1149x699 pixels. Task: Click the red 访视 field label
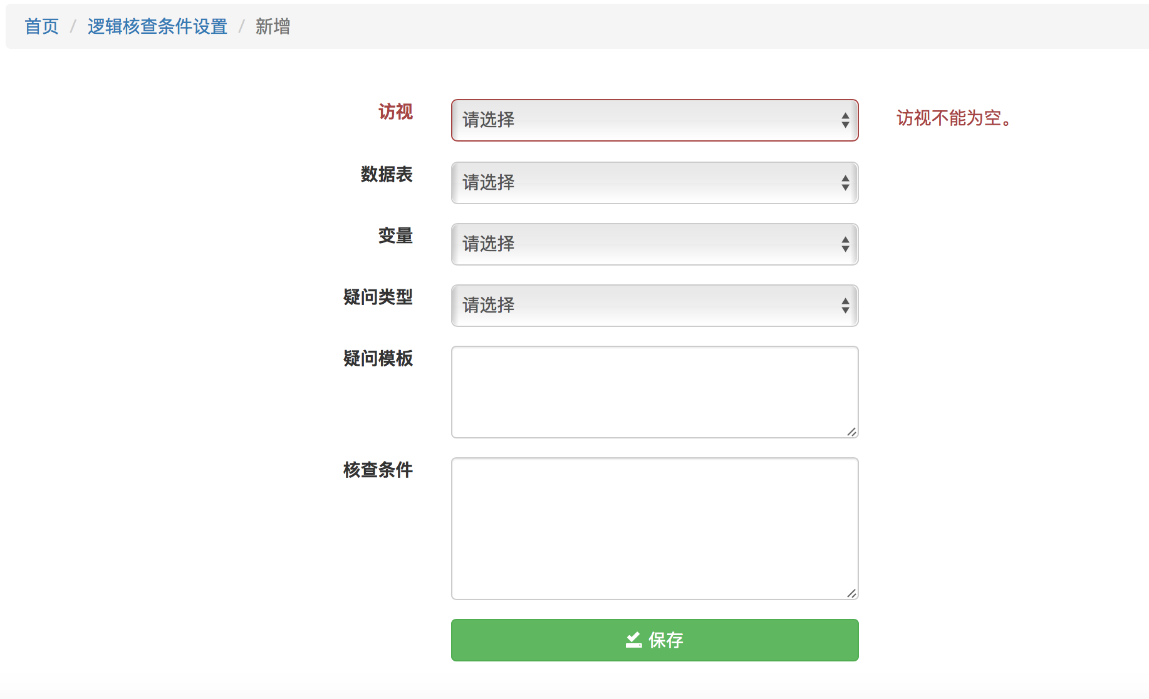[395, 112]
